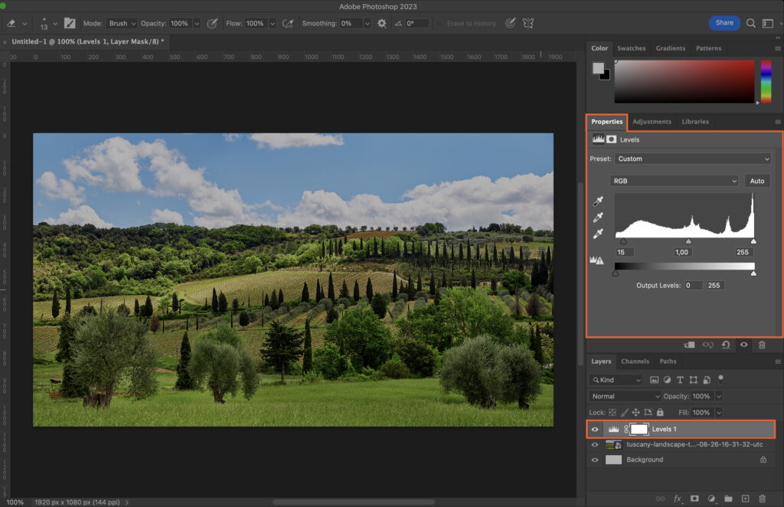The image size is (784, 507).
Task: Click the blue Share button
Action: (724, 23)
